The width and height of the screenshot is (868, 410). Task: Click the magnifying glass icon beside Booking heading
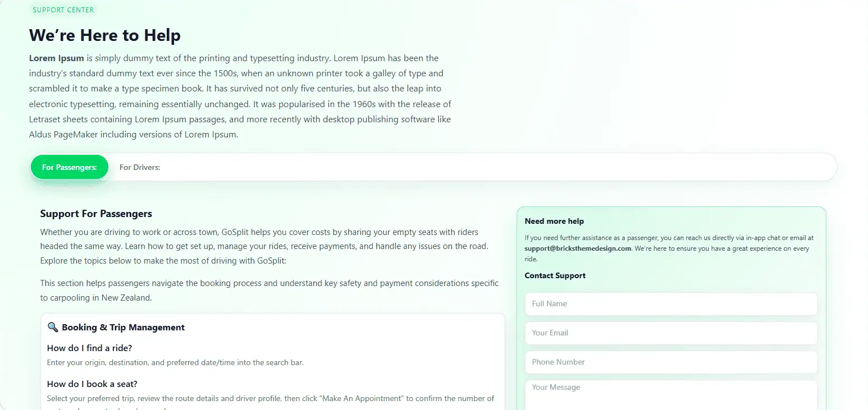point(53,327)
